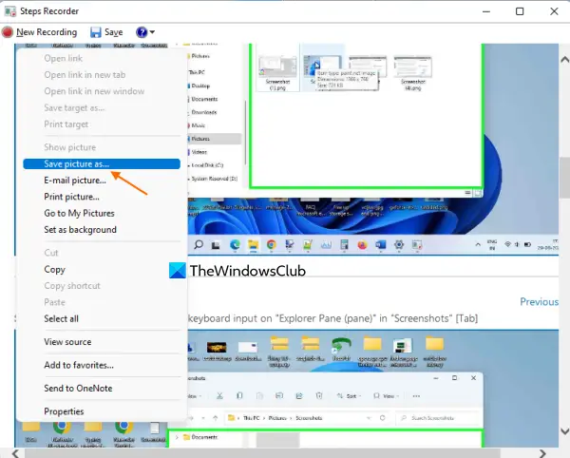Viewport: 570px width, 458px height.
Task: Open Edge icon on recorded taskbar
Action: (235, 245)
